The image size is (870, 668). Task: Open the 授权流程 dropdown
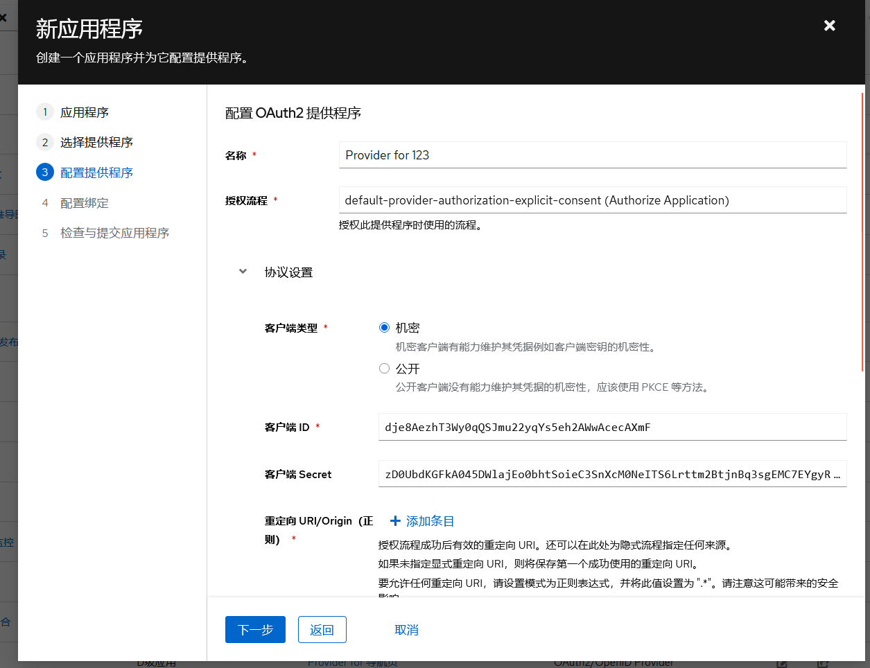[592, 200]
